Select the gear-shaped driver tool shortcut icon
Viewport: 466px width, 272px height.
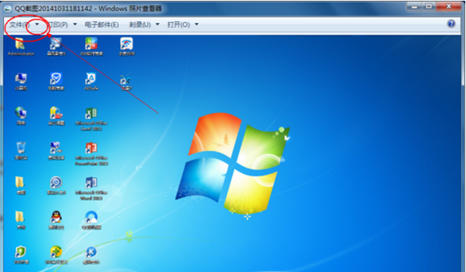56,186
